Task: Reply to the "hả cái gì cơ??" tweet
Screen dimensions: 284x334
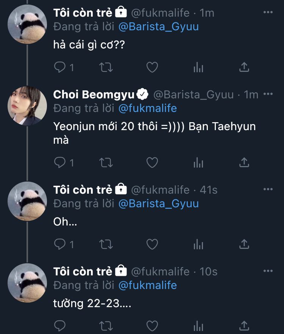Action: pyautogui.click(x=60, y=68)
